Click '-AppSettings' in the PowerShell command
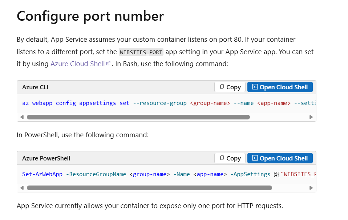This screenshot has width=348, height=220. 250,174
